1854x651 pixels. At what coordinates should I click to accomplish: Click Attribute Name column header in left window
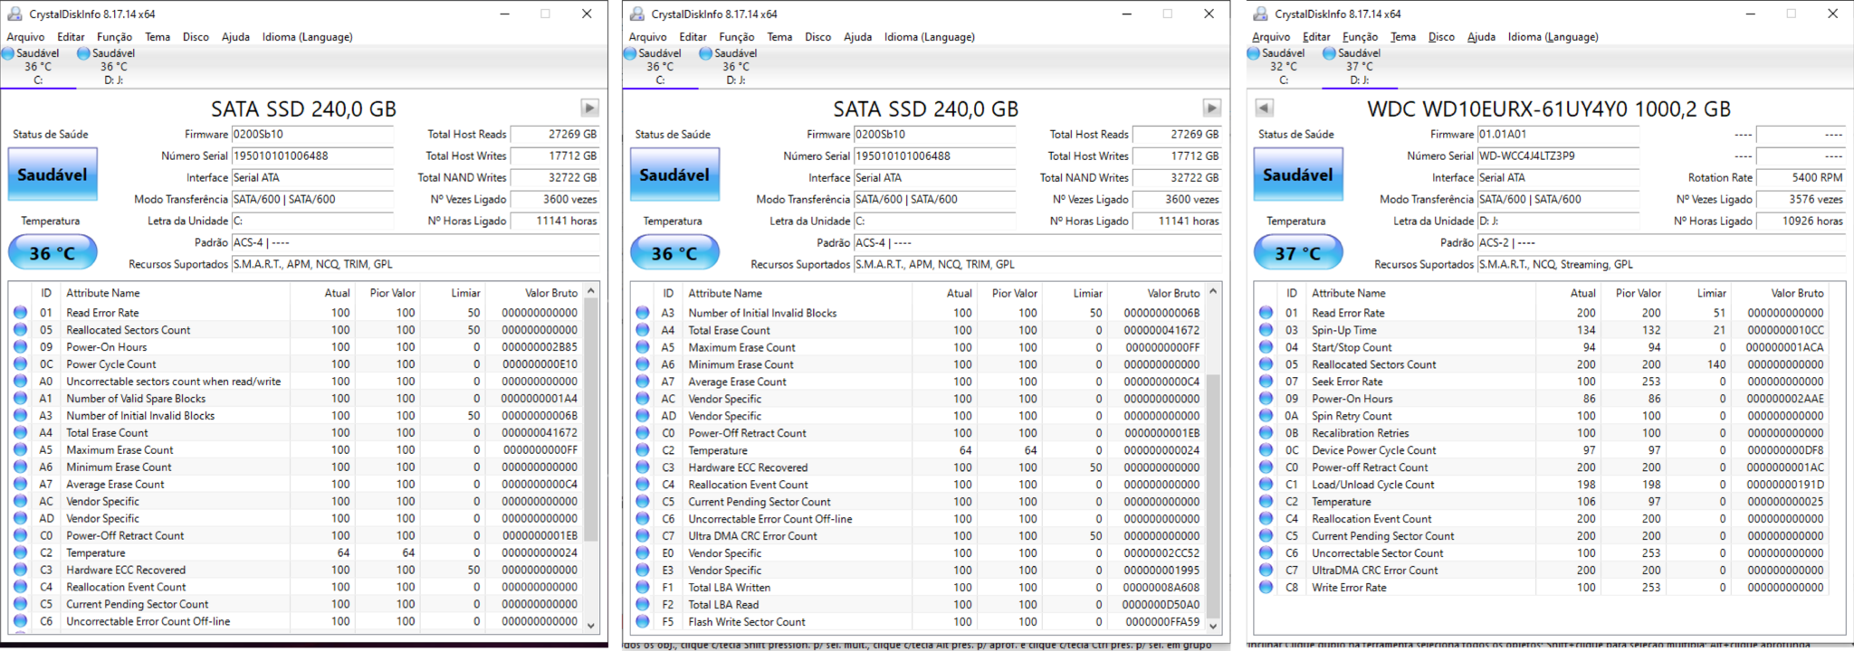point(103,293)
